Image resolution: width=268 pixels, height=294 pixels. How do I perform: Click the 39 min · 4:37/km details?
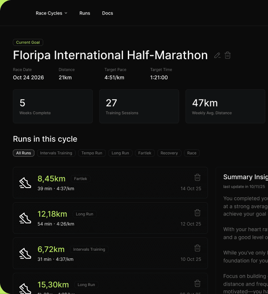56,188
